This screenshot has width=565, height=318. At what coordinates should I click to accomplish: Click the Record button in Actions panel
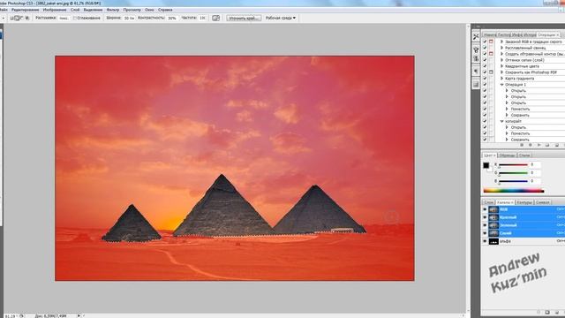tap(530, 145)
